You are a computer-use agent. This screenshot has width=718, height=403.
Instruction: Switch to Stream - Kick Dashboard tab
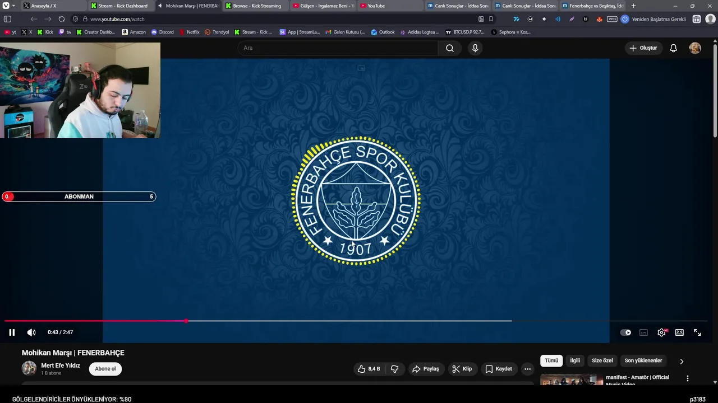coord(122,6)
